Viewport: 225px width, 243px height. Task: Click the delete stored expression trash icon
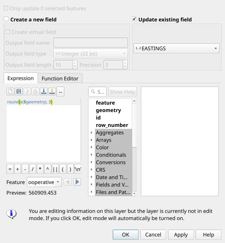tap(35, 92)
